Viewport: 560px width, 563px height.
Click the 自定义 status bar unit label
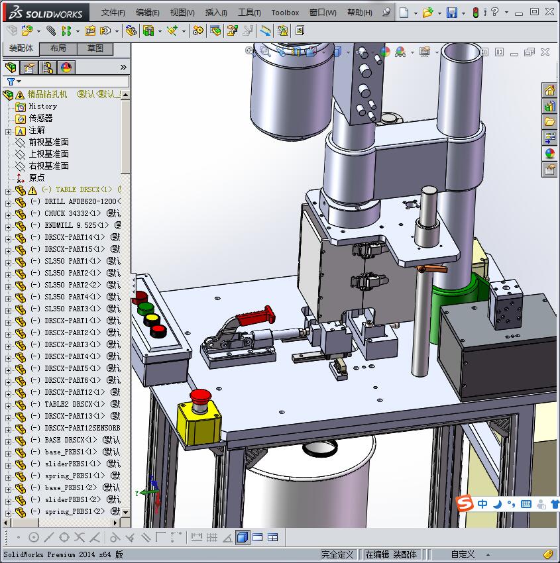pos(463,554)
